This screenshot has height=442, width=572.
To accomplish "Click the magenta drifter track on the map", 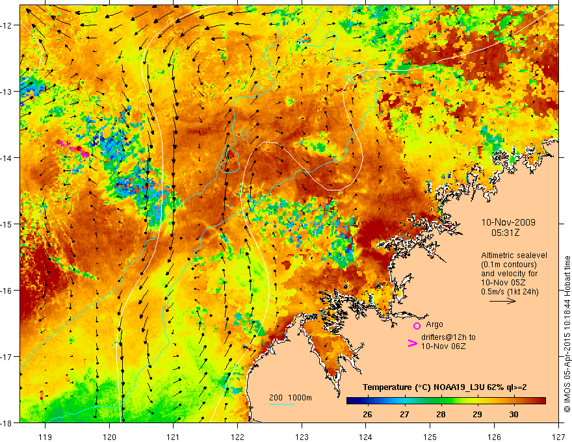I will click(x=74, y=149).
